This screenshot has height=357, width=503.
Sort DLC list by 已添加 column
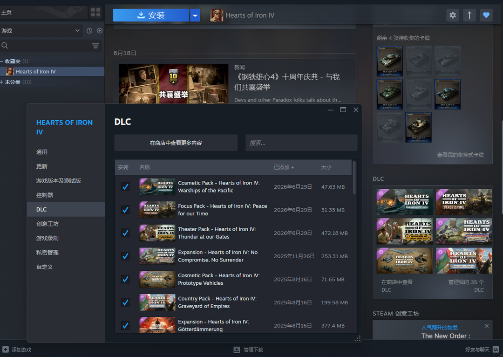point(284,167)
